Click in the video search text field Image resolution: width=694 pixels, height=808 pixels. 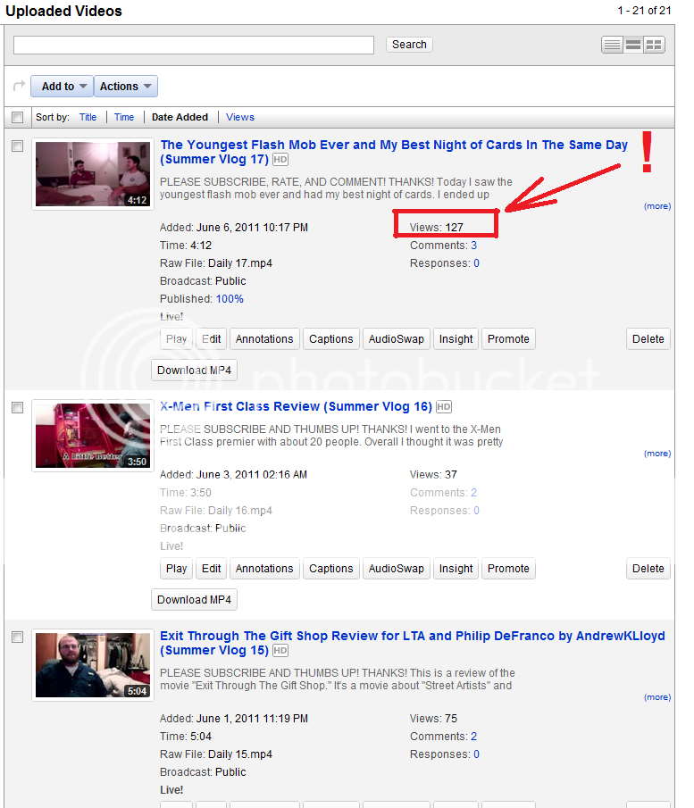(194, 45)
